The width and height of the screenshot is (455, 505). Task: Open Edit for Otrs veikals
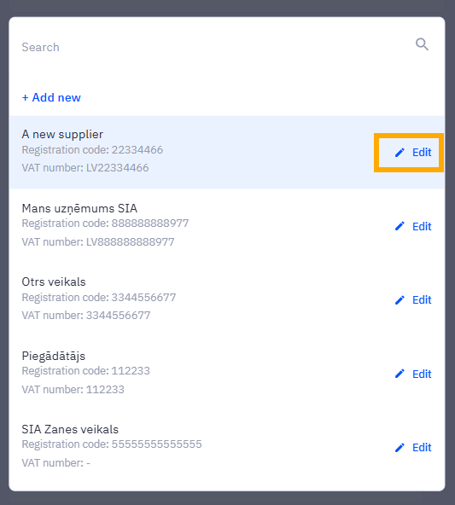[413, 300]
